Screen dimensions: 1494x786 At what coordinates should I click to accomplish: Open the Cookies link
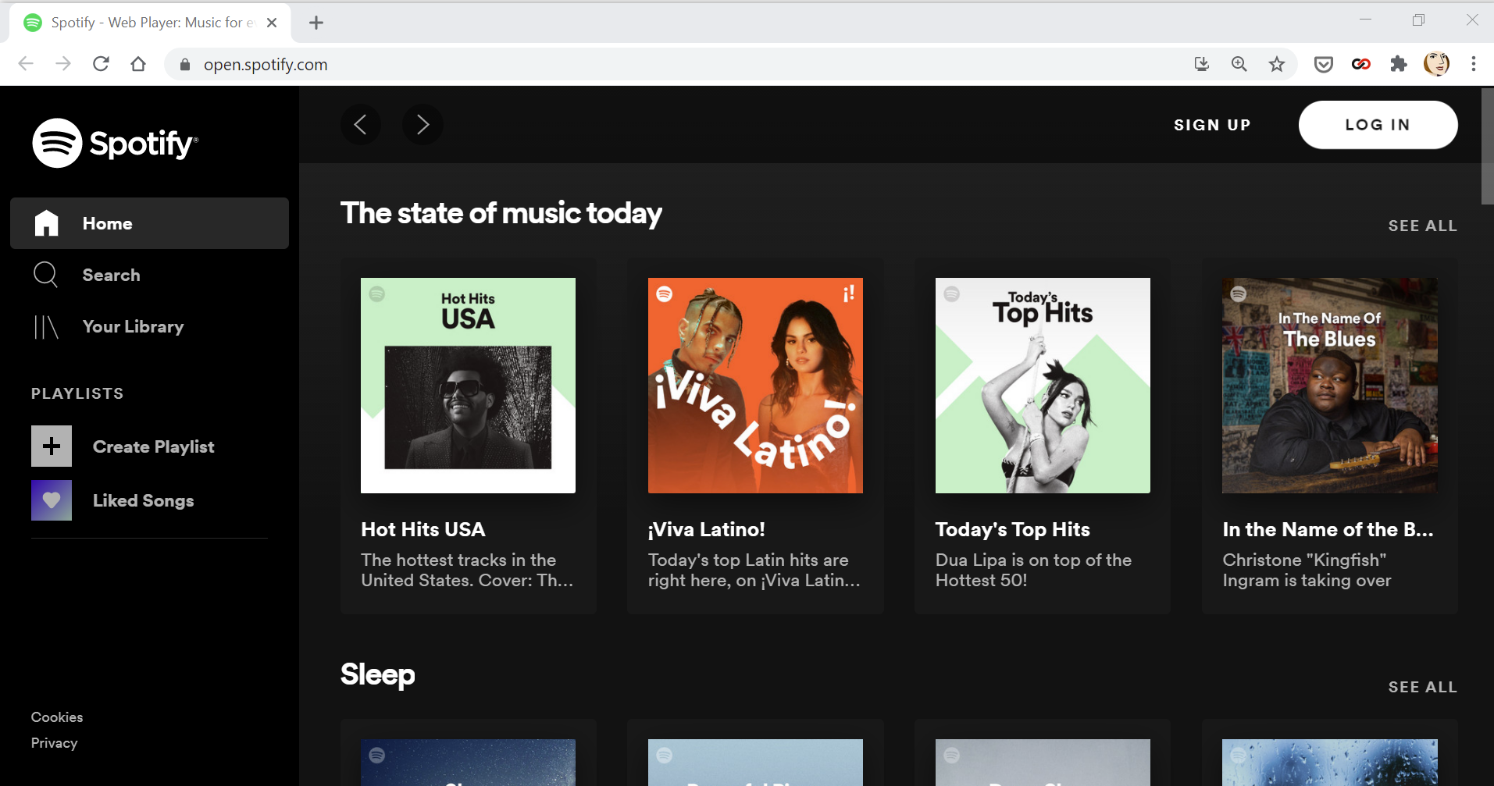coord(57,717)
